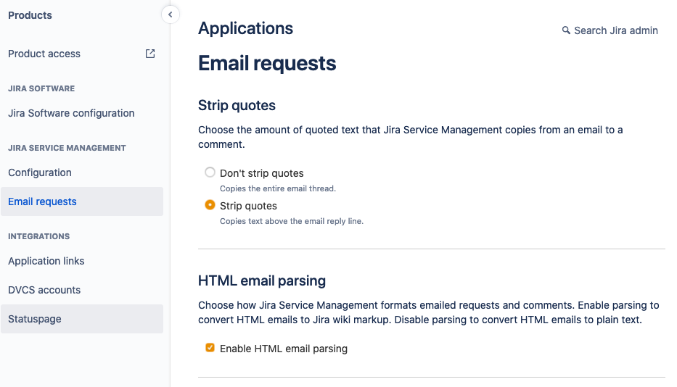Open Configuration under Jira Service Management
Viewport: 677px width, 387px height.
coord(40,172)
